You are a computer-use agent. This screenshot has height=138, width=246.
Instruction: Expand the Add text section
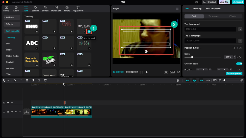pos(12,17)
